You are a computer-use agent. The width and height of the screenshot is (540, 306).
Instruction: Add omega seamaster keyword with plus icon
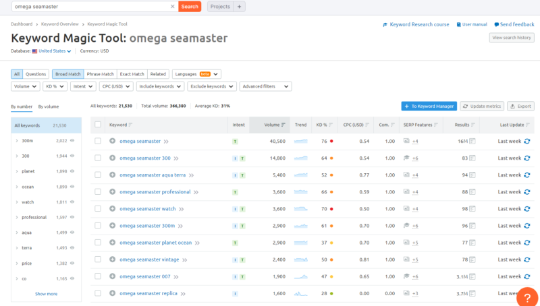pyautogui.click(x=112, y=141)
